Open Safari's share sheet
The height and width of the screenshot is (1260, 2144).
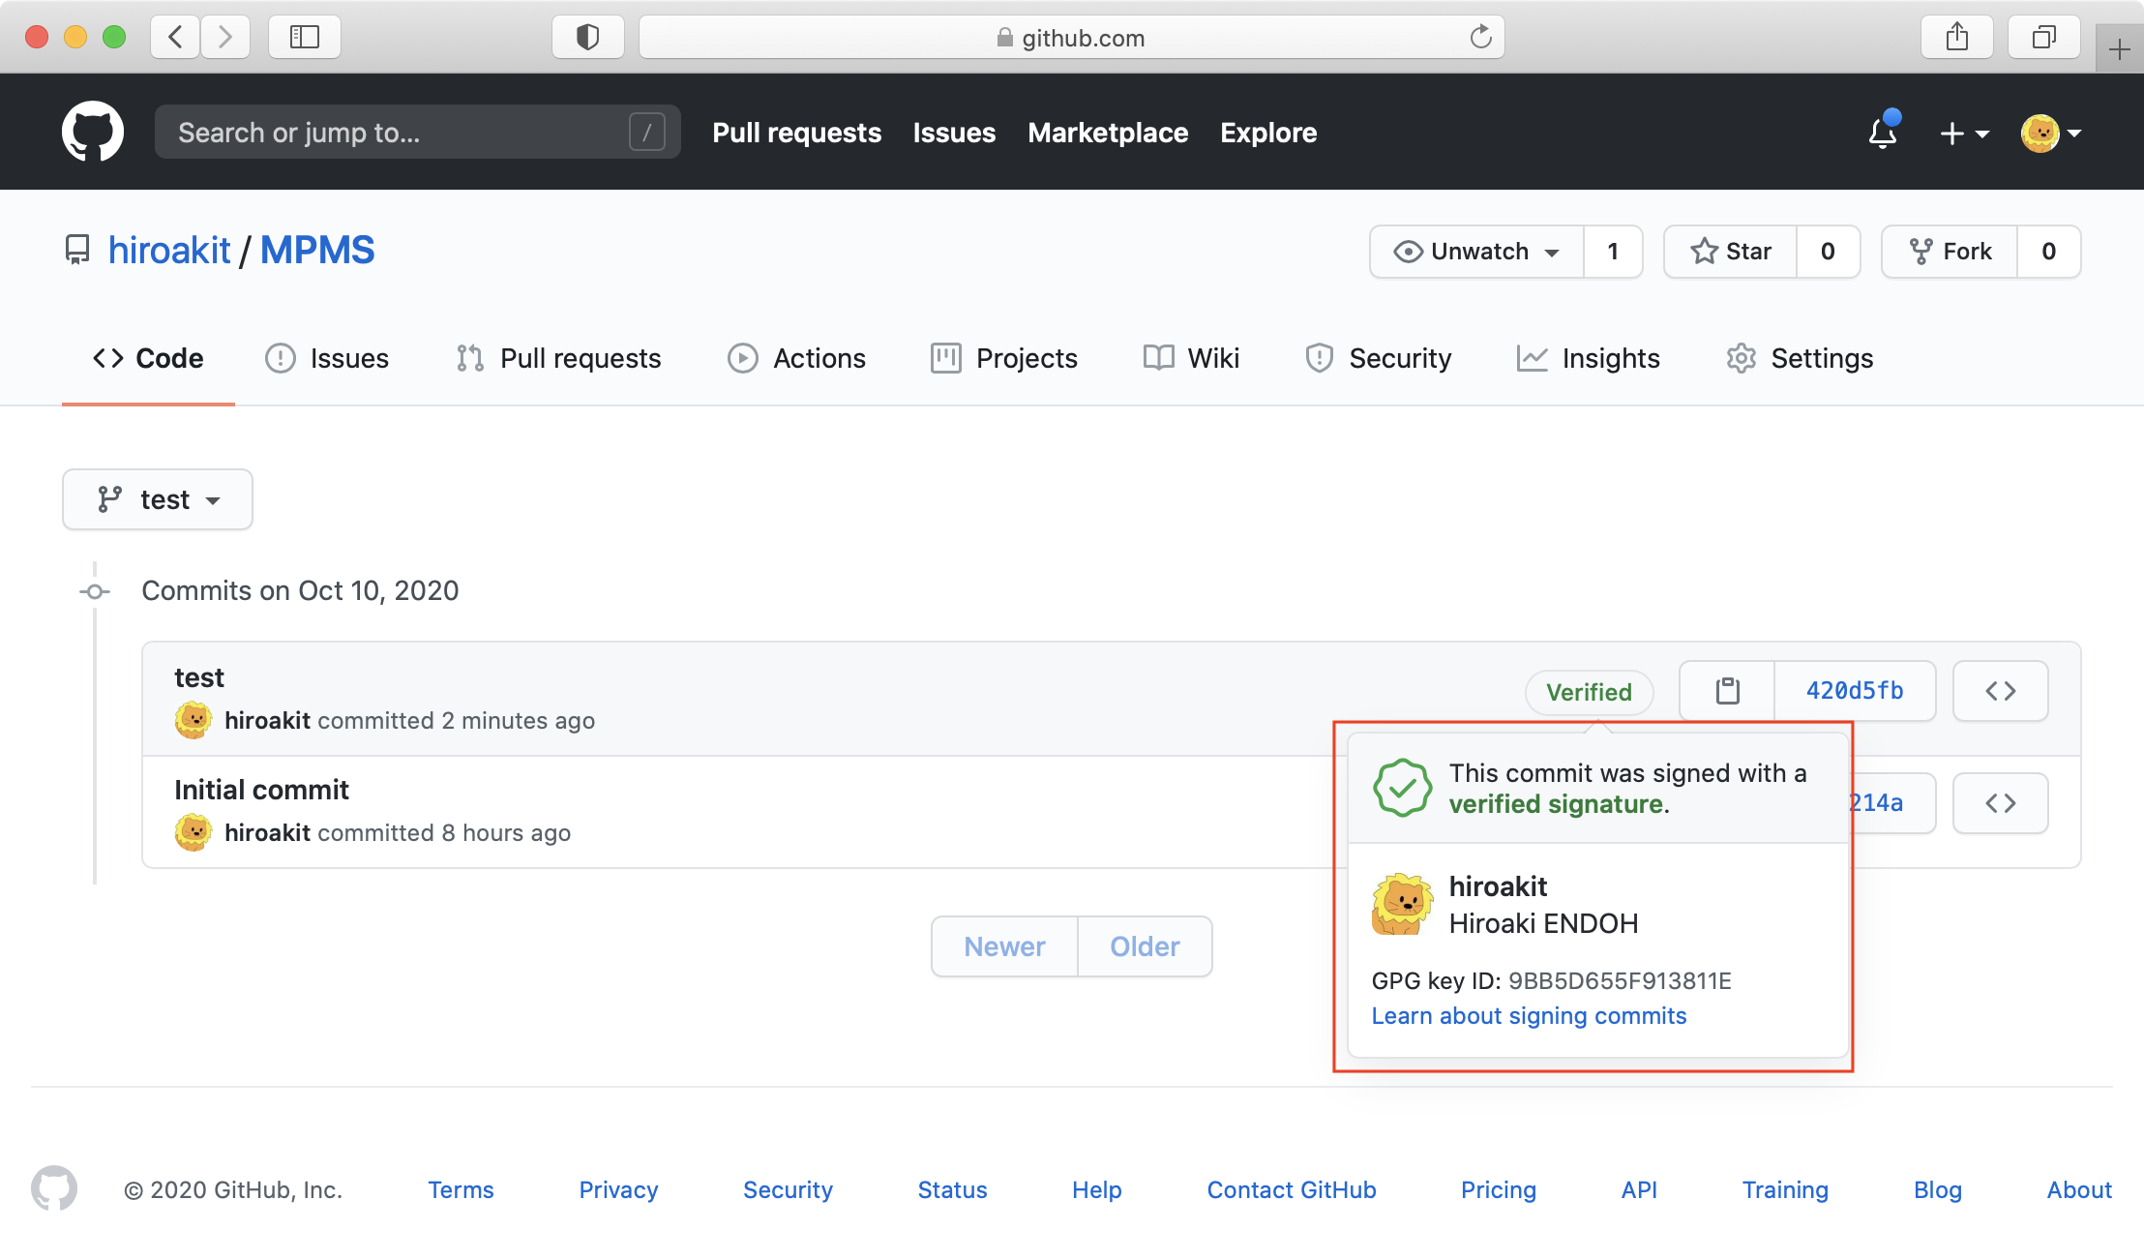1956,38
